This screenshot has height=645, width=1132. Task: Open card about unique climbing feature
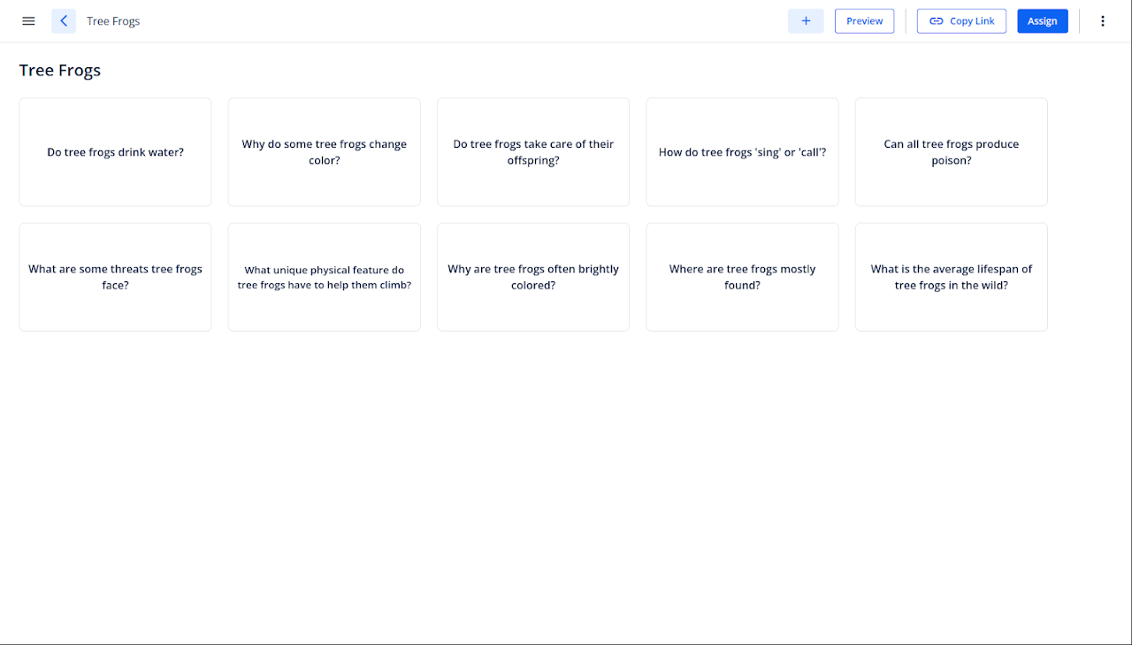coord(325,277)
